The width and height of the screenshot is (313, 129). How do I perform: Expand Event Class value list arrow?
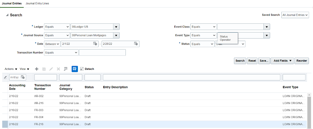coord(267,27)
